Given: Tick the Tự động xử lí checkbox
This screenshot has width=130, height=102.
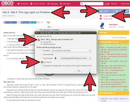Looking at the screenshot, I should click(x=42, y=66).
